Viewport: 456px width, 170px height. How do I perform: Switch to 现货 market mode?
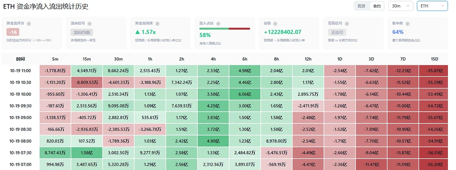[362, 6]
